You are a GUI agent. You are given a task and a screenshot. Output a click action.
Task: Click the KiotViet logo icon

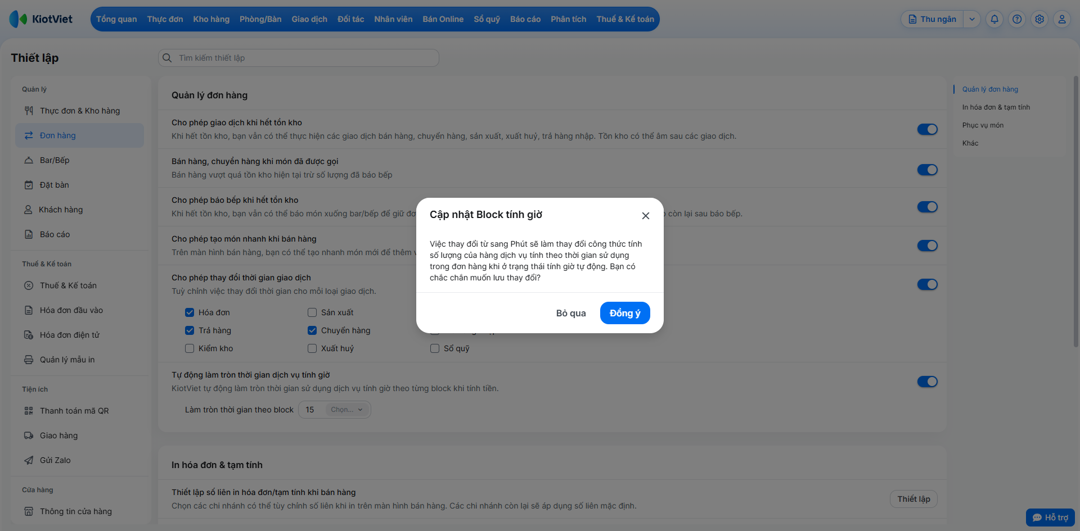pos(18,19)
